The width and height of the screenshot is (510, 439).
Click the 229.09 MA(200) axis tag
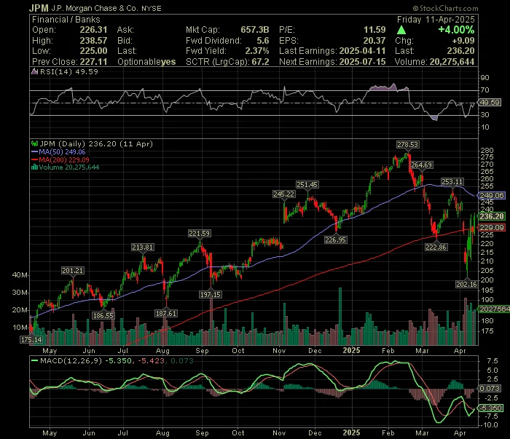[x=492, y=227]
